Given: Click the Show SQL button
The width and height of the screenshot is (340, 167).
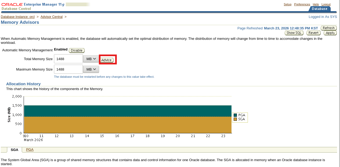Looking at the screenshot, I should coord(294,33).
